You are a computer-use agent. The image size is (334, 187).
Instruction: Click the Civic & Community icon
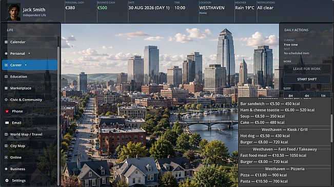coord(6,100)
